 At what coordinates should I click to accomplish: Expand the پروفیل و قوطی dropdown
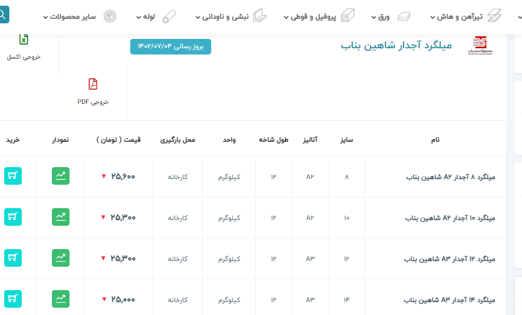pyautogui.click(x=319, y=17)
